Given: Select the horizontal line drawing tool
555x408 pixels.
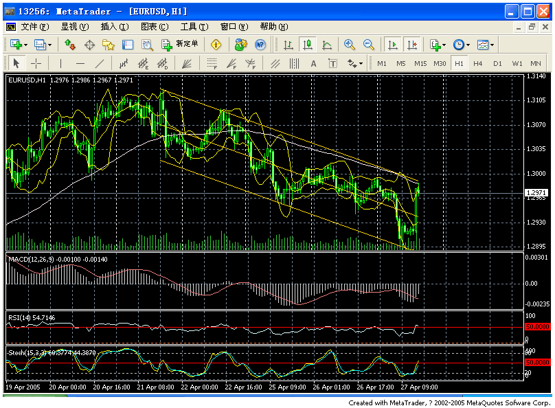Looking at the screenshot, I should tap(80, 64).
